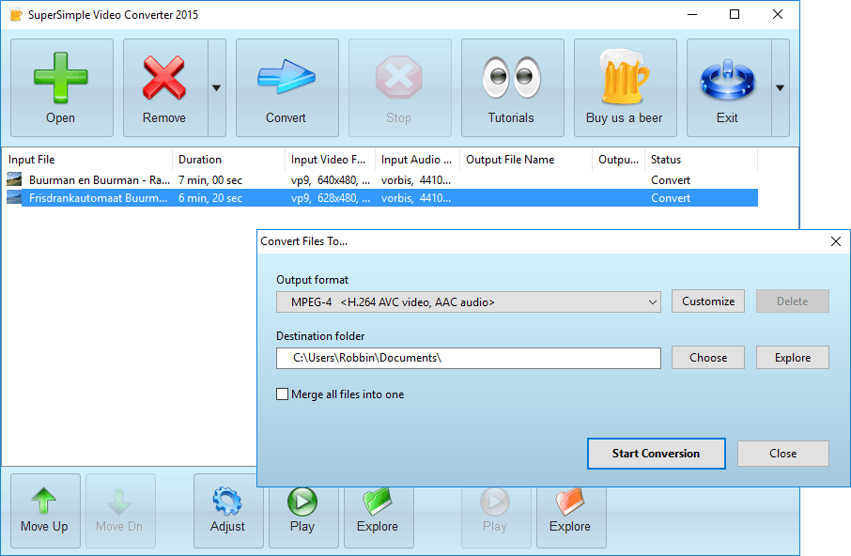The width and height of the screenshot is (851, 556).
Task: Click the Status column header
Action: pos(701,160)
